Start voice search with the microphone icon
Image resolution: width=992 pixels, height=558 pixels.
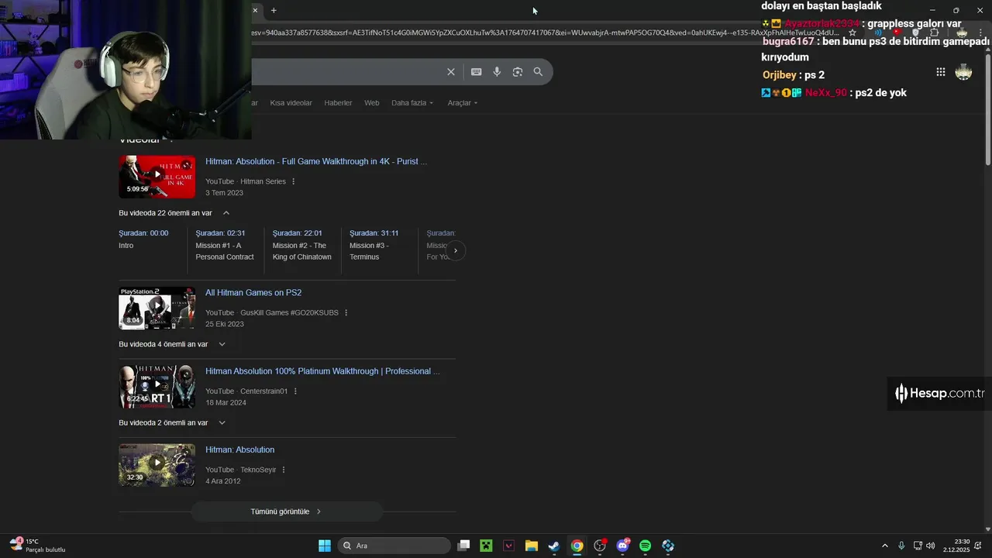(497, 72)
